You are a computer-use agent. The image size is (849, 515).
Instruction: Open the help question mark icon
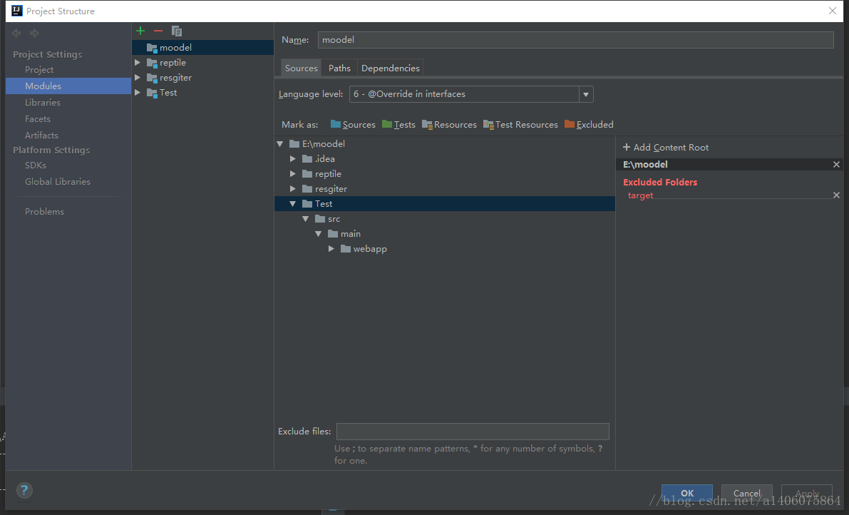24,491
